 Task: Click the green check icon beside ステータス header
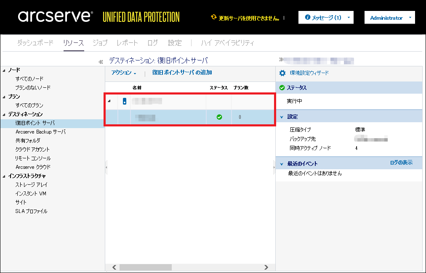[x=282, y=87]
